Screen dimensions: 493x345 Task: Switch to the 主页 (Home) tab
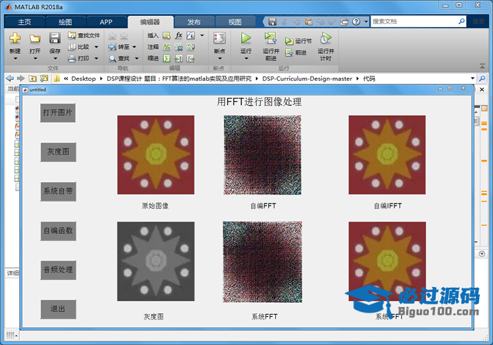coord(25,22)
